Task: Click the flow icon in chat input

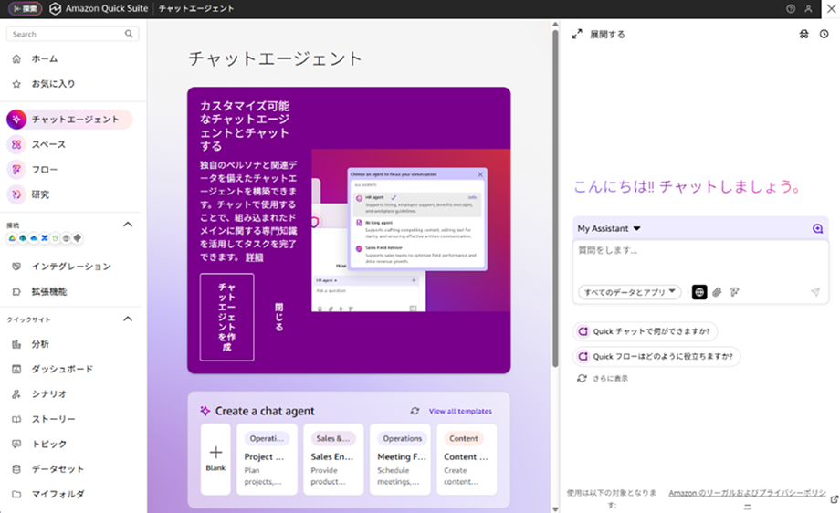Action: pyautogui.click(x=734, y=292)
